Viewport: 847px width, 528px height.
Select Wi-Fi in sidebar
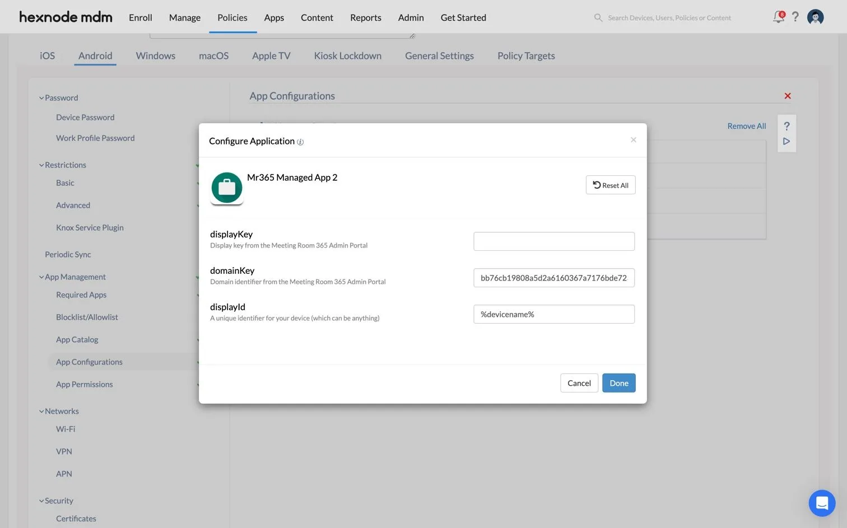point(66,429)
